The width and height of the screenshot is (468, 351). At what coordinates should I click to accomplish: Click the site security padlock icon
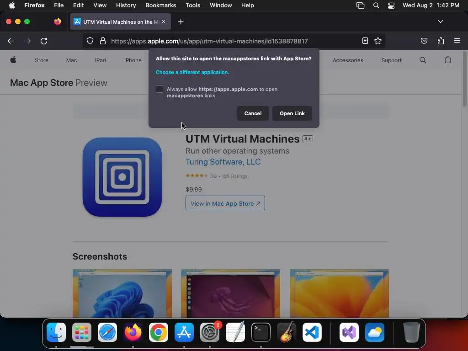(103, 41)
